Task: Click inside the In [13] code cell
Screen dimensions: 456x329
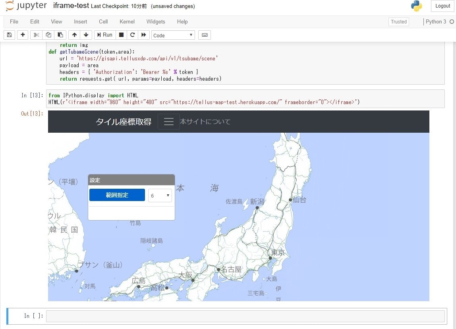Action: click(x=245, y=99)
